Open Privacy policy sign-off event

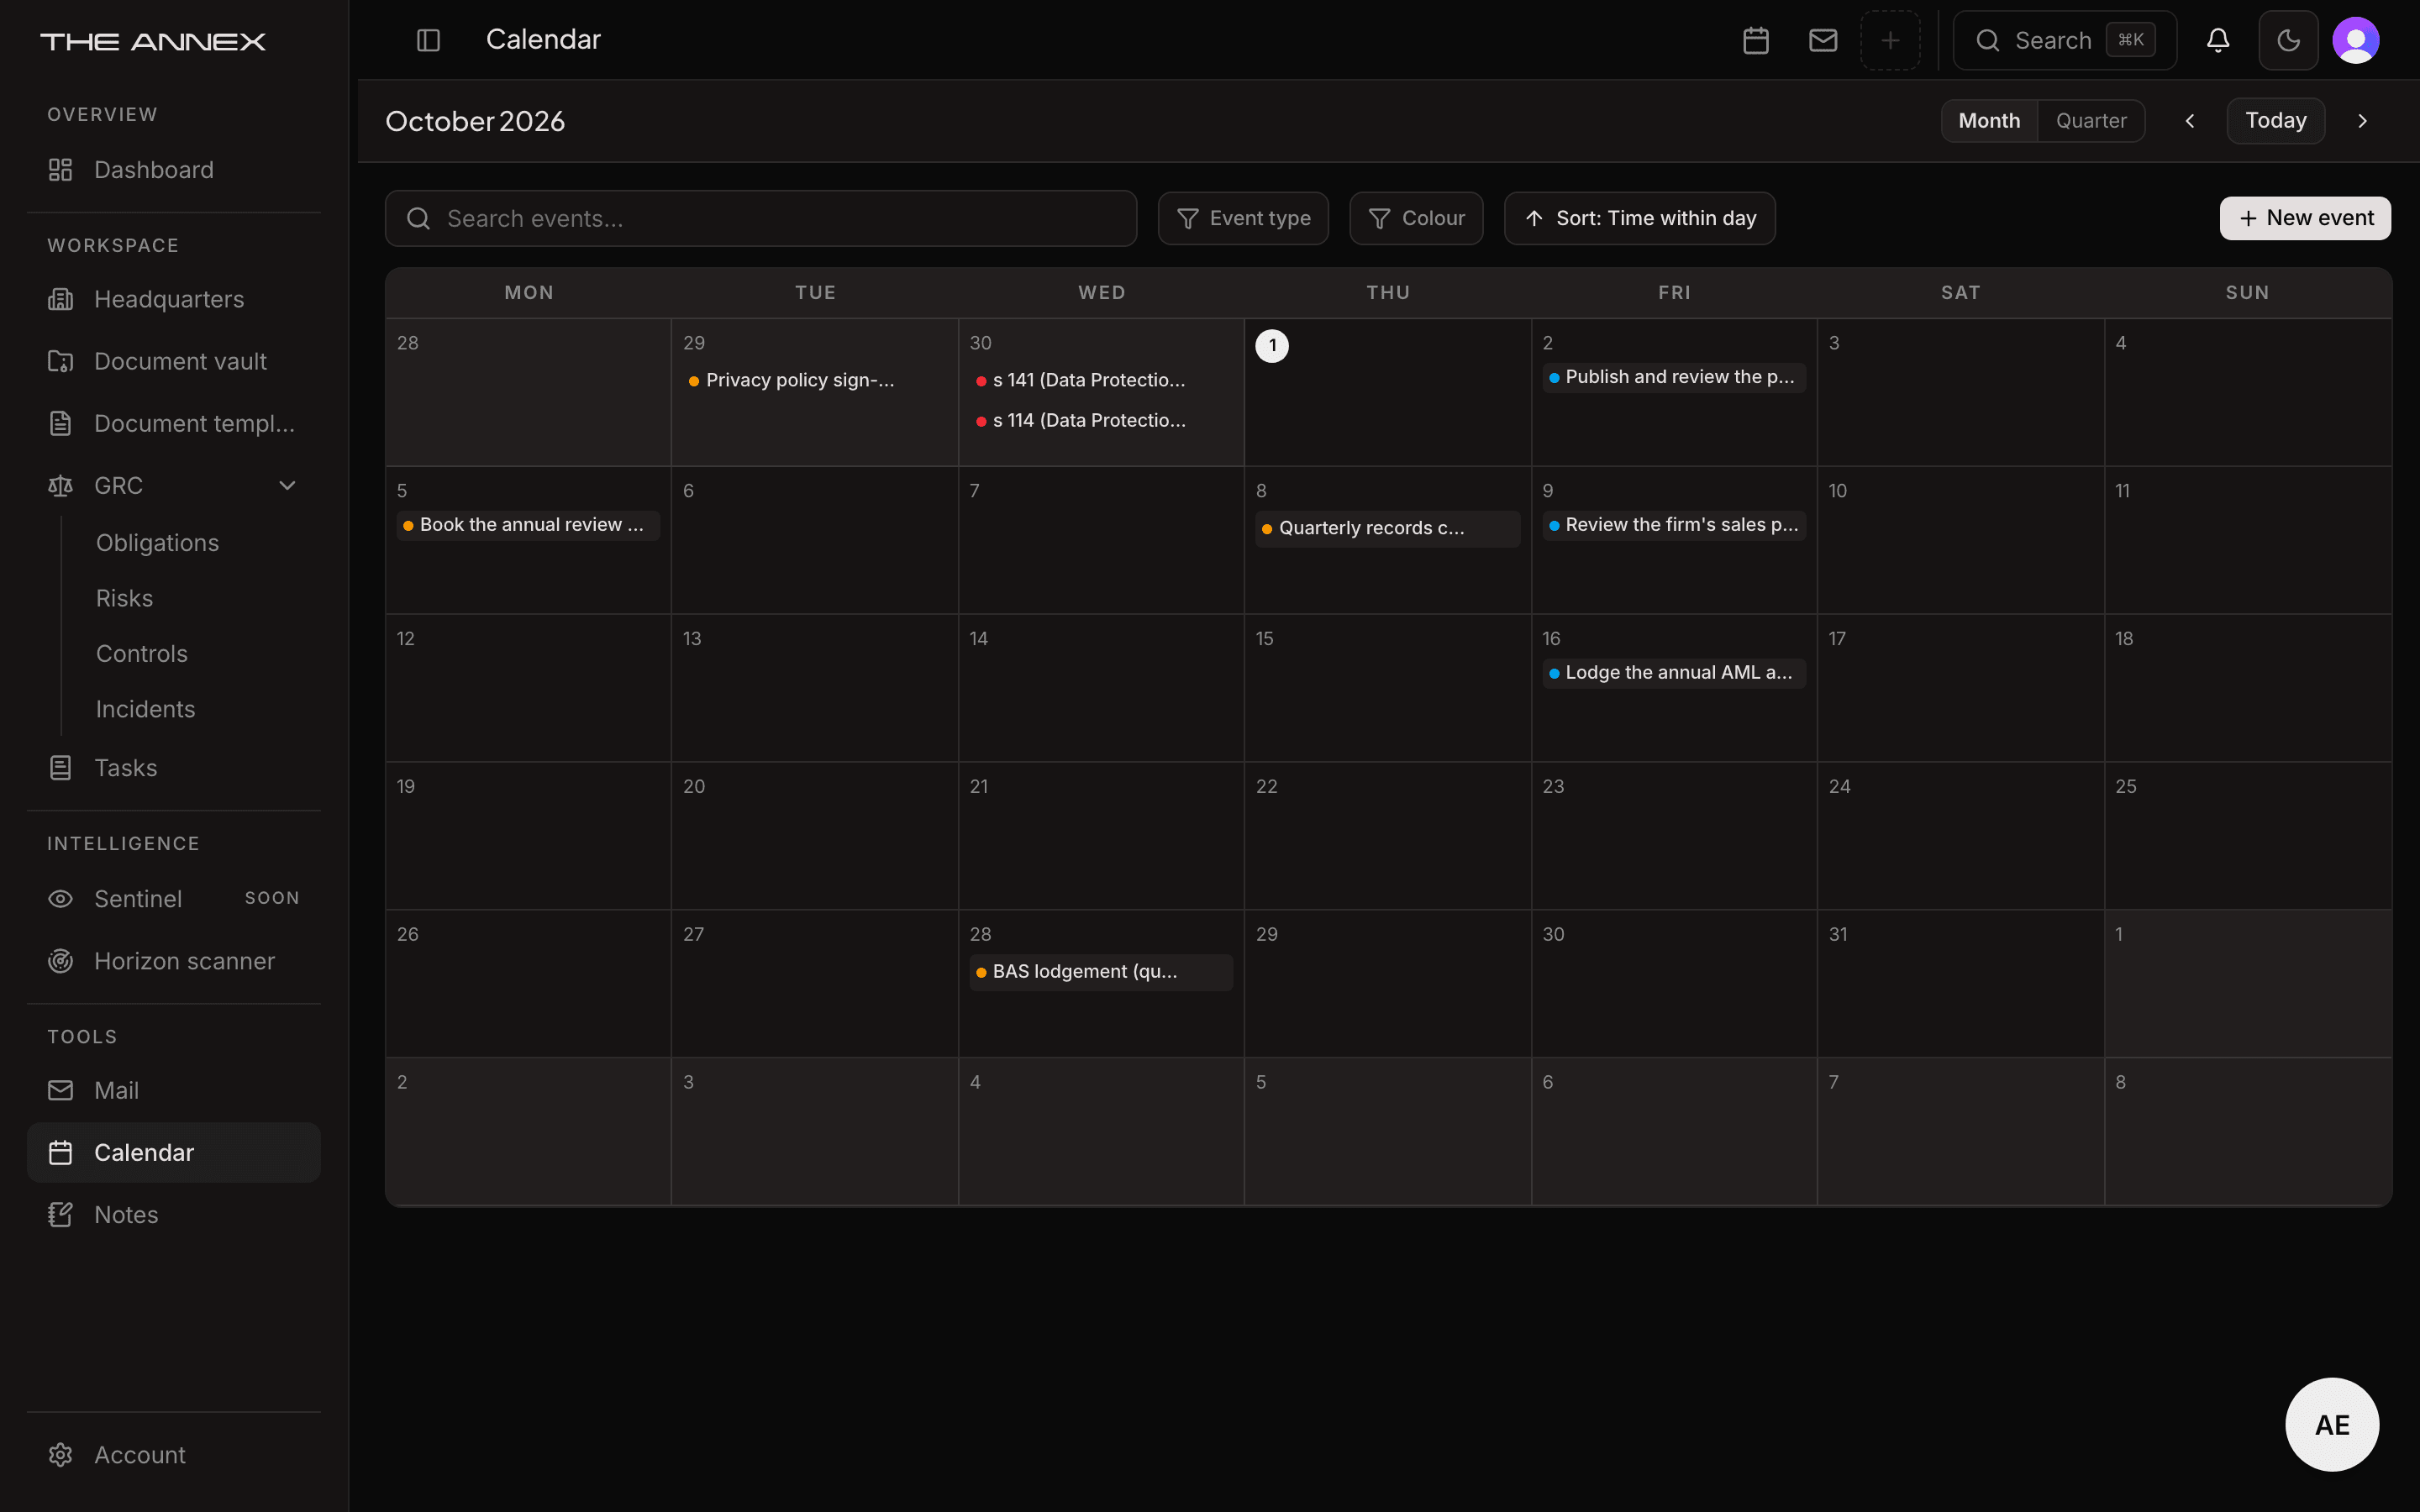pos(814,381)
